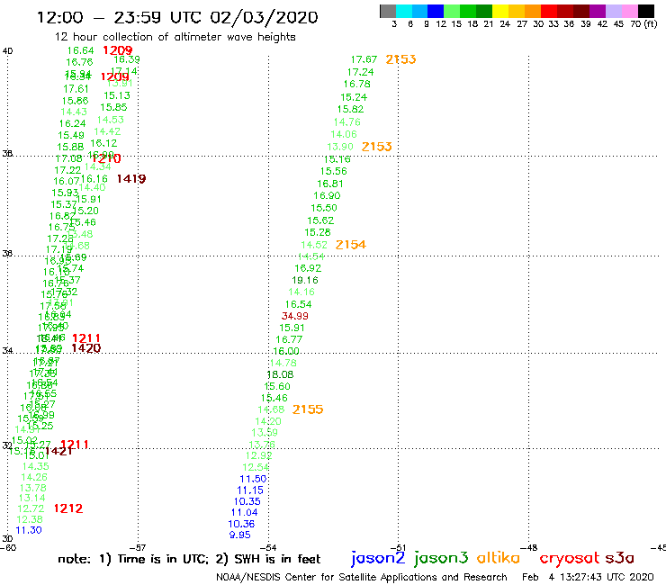Image resolution: width=666 pixels, height=585 pixels.
Task: Click the blue 10.36 jason2 value
Action: (242, 524)
